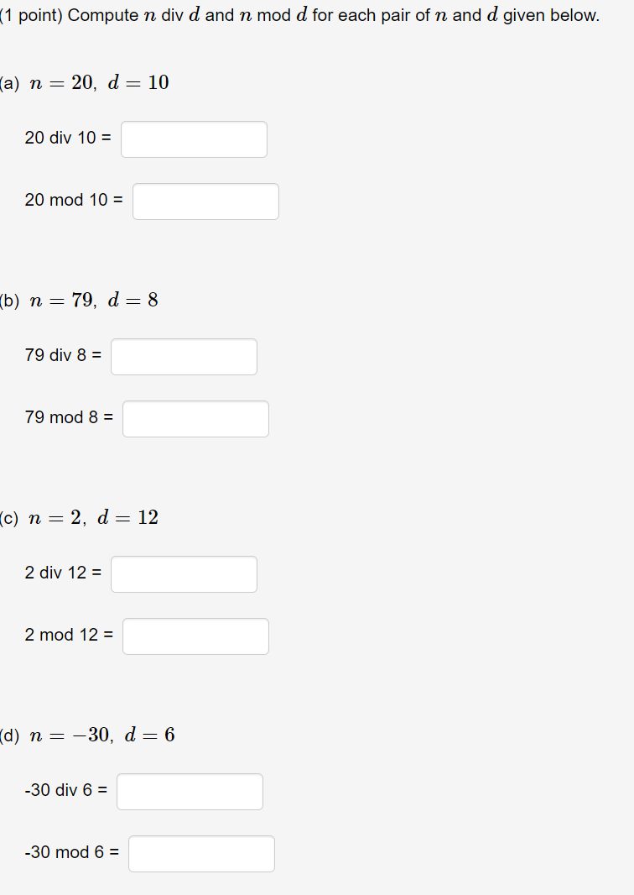The height and width of the screenshot is (895, 634).
Task: Click the 20 div 10 label text
Action: point(65,138)
